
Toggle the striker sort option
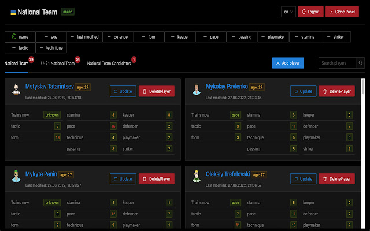335,37
